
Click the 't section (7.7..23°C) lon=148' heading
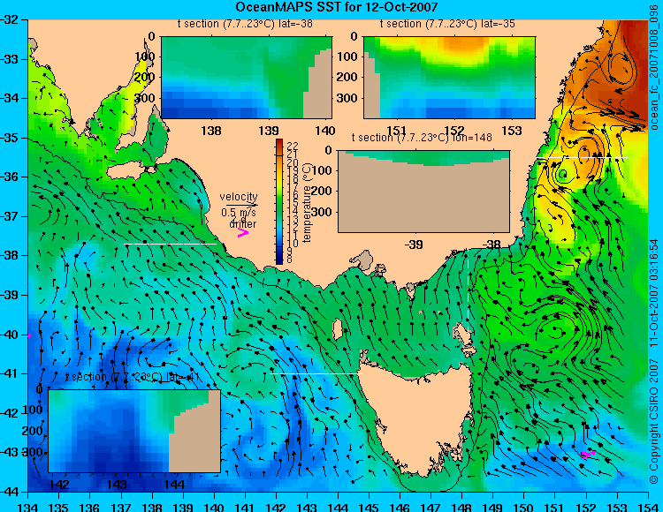(422, 138)
